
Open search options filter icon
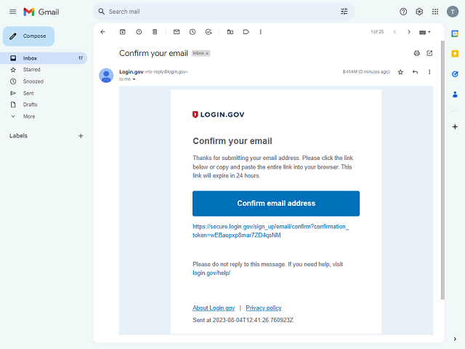pyautogui.click(x=344, y=12)
